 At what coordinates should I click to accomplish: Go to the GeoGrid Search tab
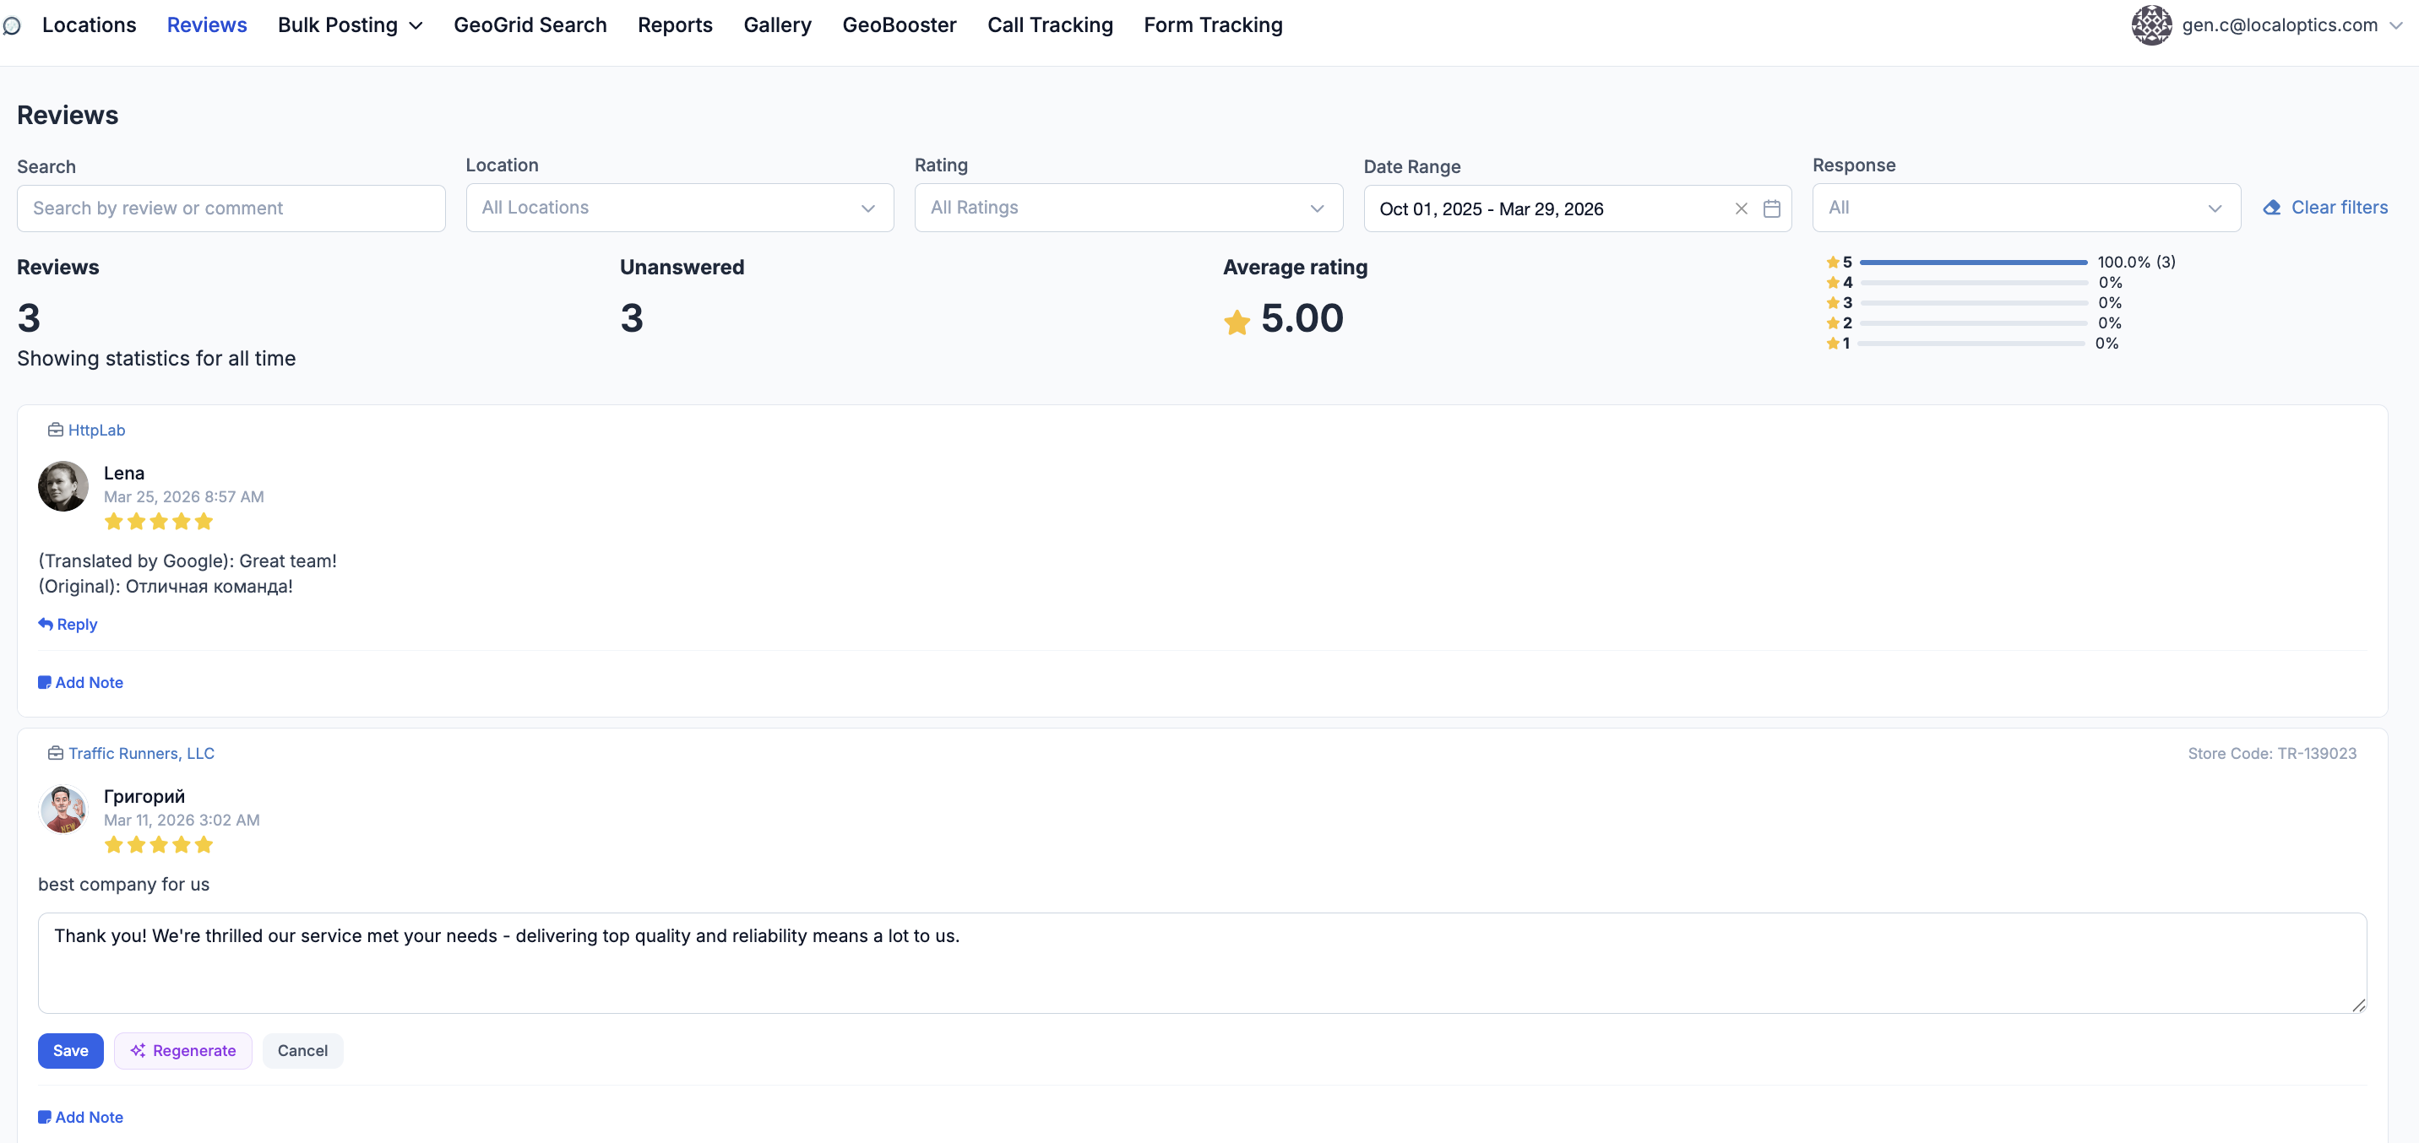[530, 25]
